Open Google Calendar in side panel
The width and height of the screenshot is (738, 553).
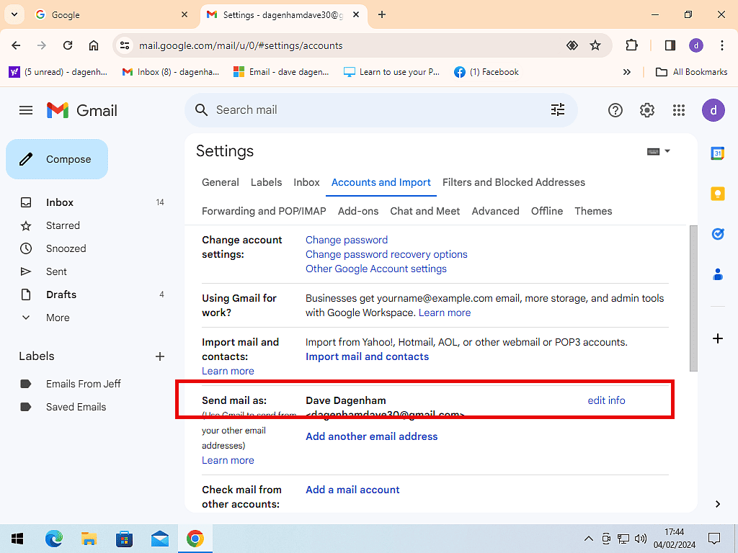(x=717, y=153)
